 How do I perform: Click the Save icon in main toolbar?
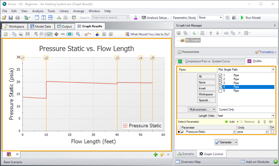11,18
